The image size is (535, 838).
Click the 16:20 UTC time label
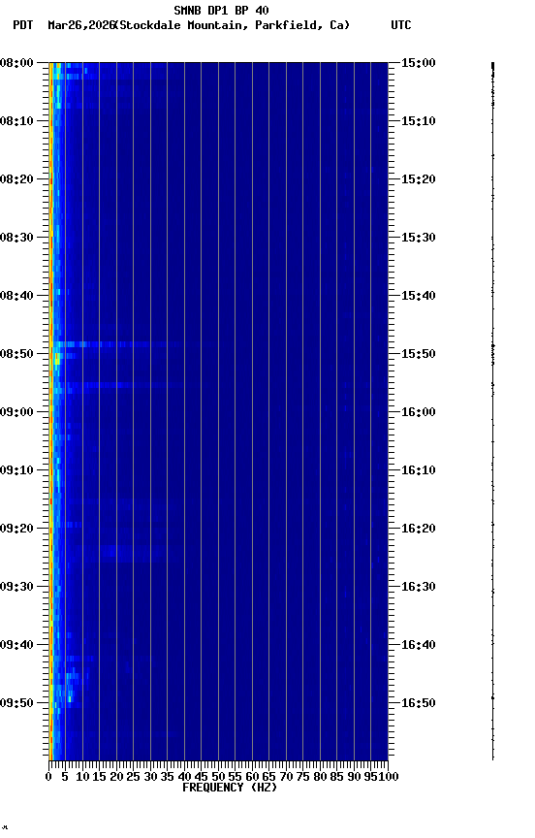click(419, 530)
